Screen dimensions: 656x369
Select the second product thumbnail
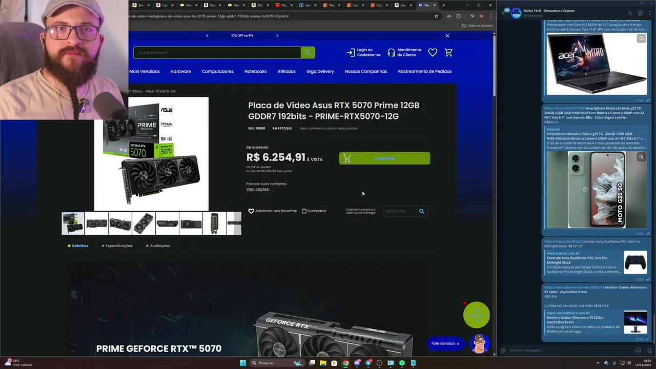pyautogui.click(x=96, y=223)
